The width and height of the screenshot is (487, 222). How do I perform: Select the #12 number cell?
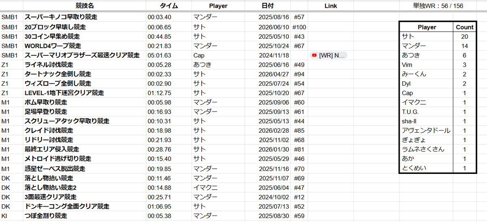[x=299, y=197]
